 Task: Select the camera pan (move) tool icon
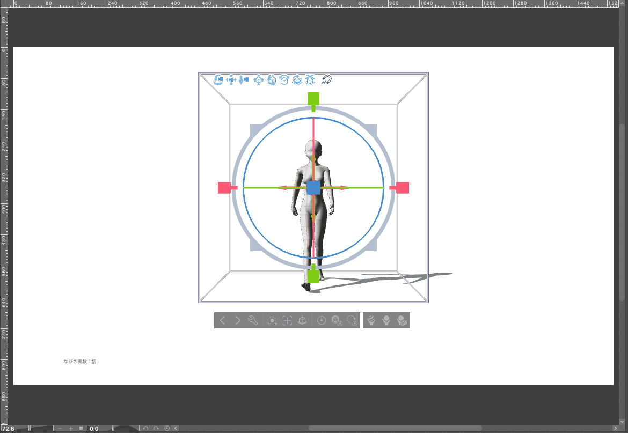(231, 79)
